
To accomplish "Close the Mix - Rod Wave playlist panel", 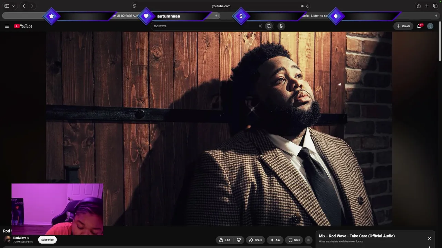I will tap(430, 238).
